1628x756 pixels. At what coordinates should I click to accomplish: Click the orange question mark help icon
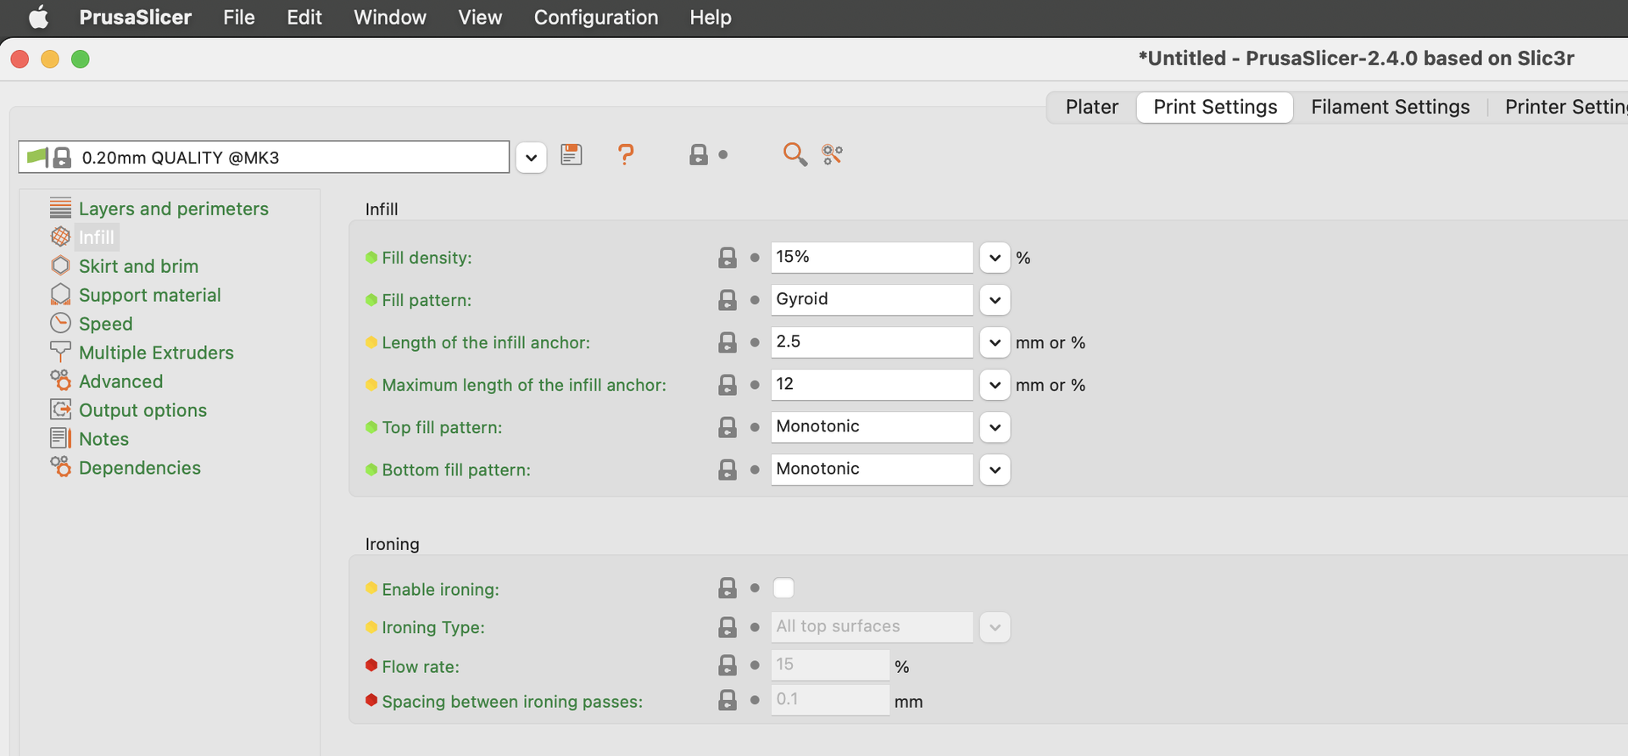click(x=626, y=154)
